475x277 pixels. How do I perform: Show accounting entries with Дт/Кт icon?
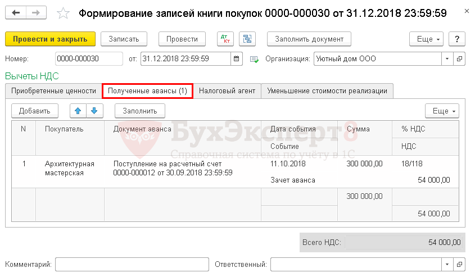click(226, 39)
